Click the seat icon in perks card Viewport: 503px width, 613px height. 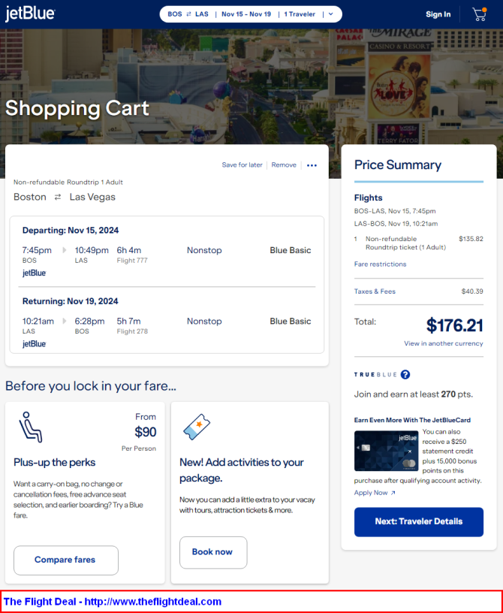31,427
